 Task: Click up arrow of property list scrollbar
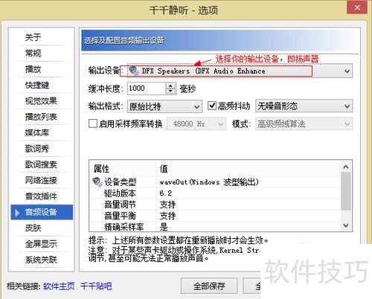(346, 167)
